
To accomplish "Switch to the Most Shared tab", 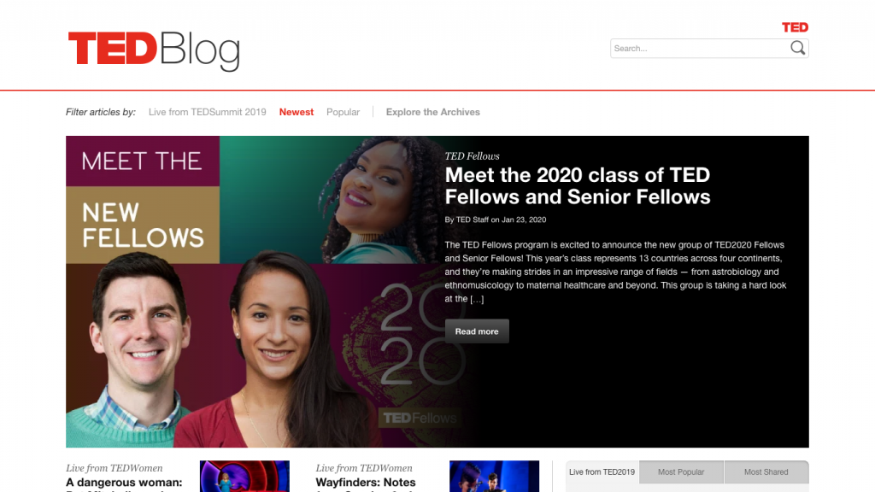I will click(766, 471).
